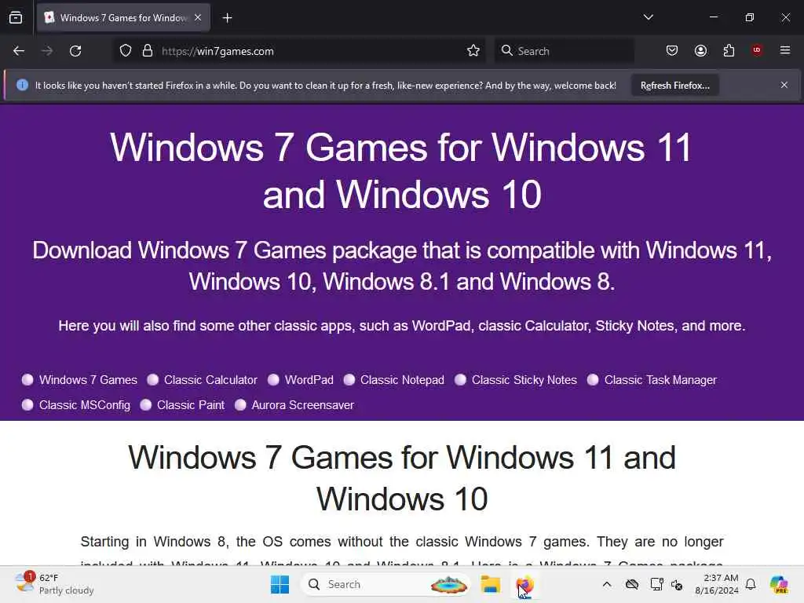The height and width of the screenshot is (603, 804).
Task: Expand the list all tabs chevron
Action: click(648, 17)
